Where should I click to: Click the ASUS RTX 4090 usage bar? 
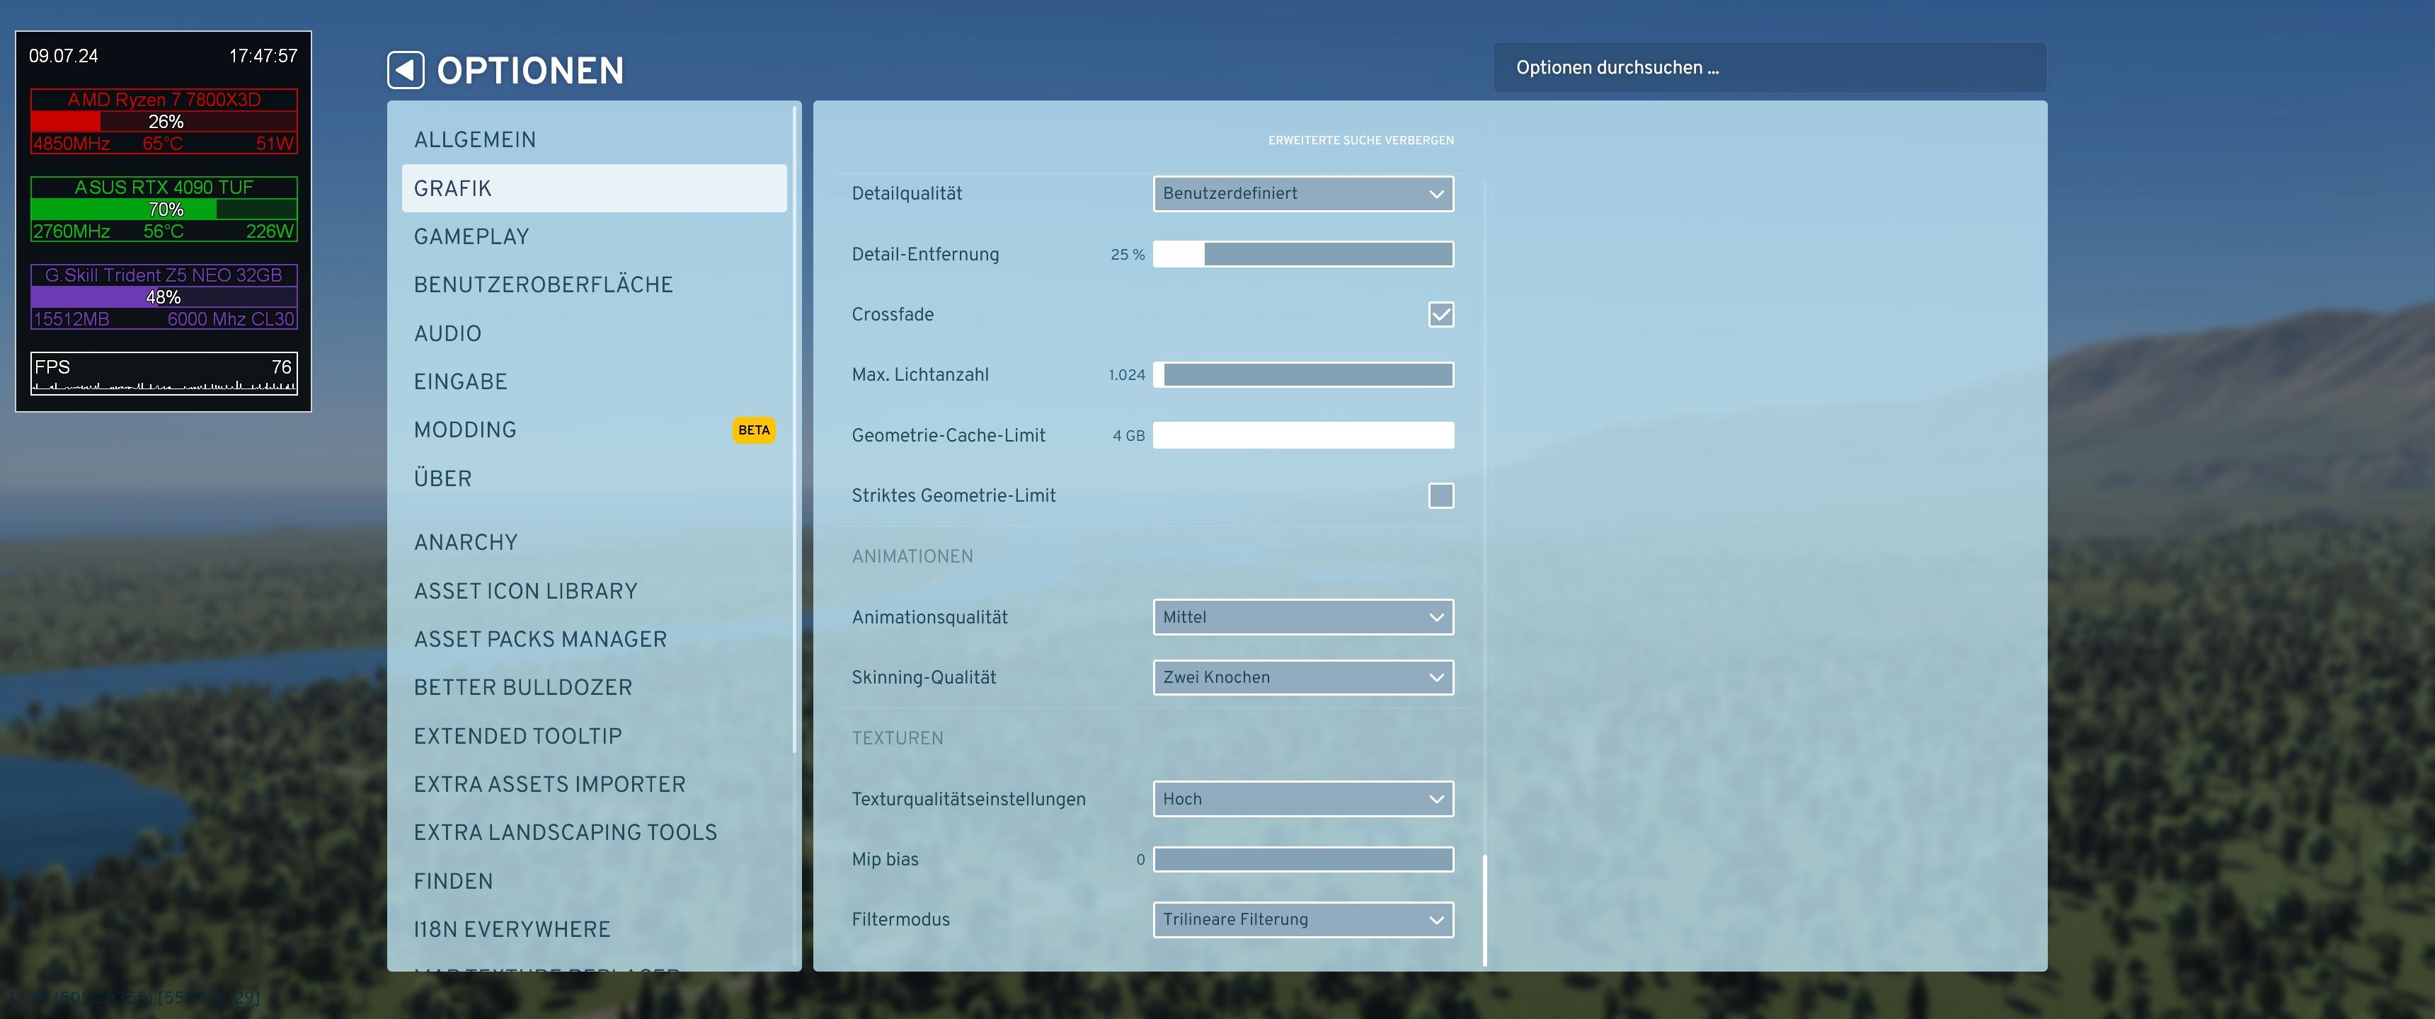pos(164,209)
